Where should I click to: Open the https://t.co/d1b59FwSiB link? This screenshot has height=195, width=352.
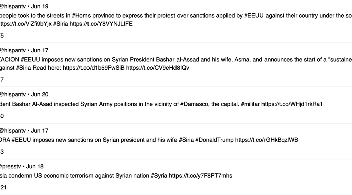[x=94, y=68]
